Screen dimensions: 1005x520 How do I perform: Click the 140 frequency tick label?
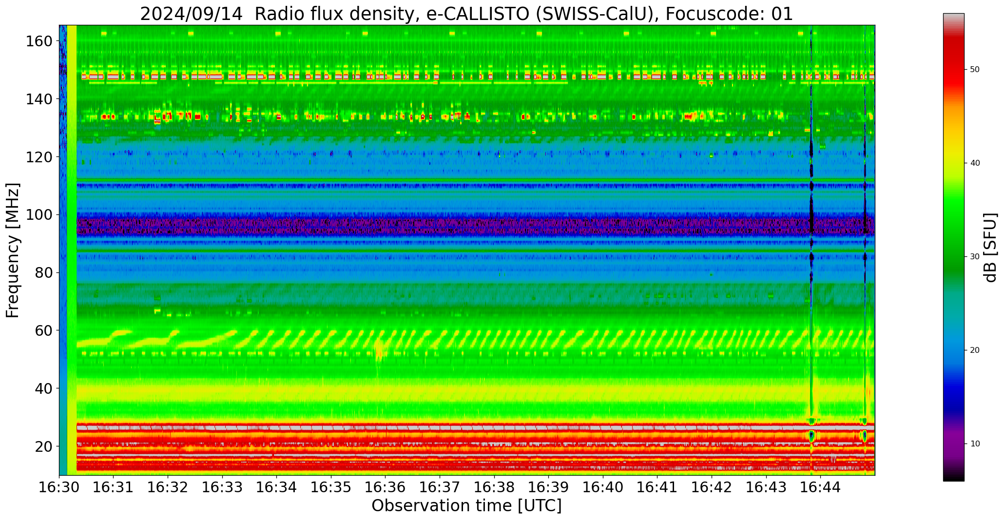click(x=39, y=99)
